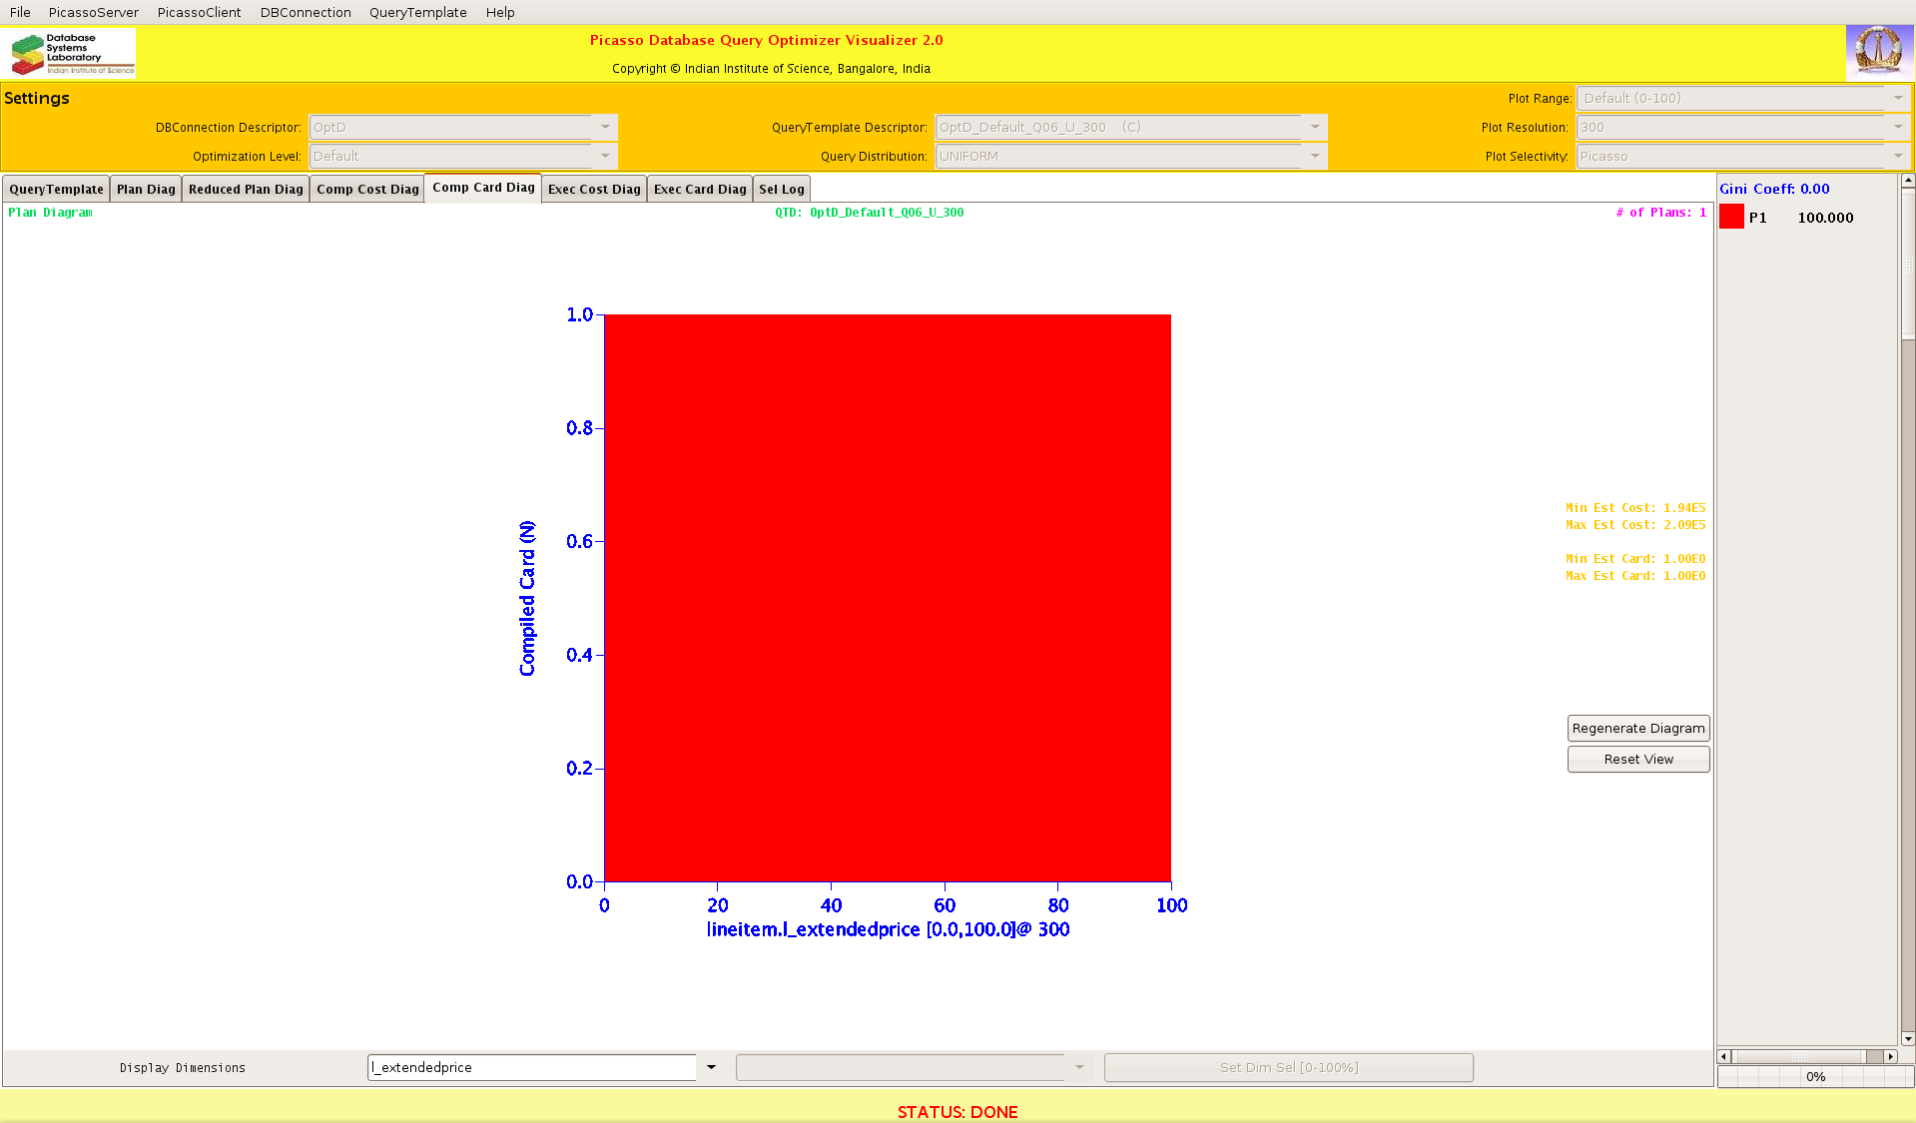Click the IISc emblem in header

tap(1878, 52)
